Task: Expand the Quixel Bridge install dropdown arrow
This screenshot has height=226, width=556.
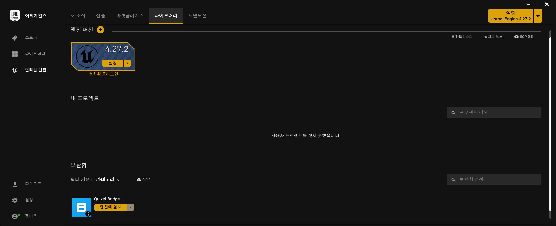Action: click(x=130, y=207)
